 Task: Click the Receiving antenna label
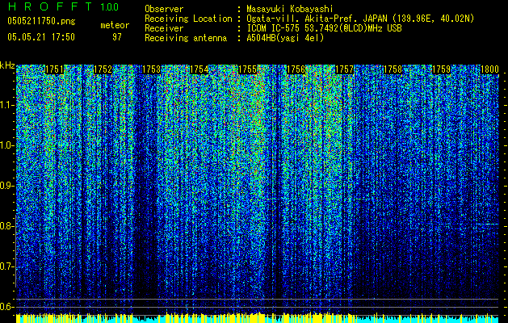coord(186,38)
